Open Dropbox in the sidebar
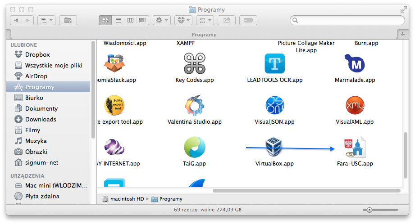Image resolution: width=415 pixels, height=224 pixels. click(x=49, y=54)
